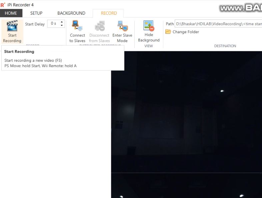Click the DESTINATION group label
The height and width of the screenshot is (198, 262).
[x=225, y=46]
